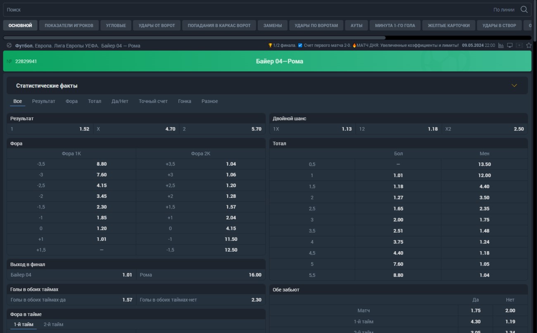This screenshot has width=537, height=333.
Task: Add match to favorites with the star
Action: [x=529, y=45]
